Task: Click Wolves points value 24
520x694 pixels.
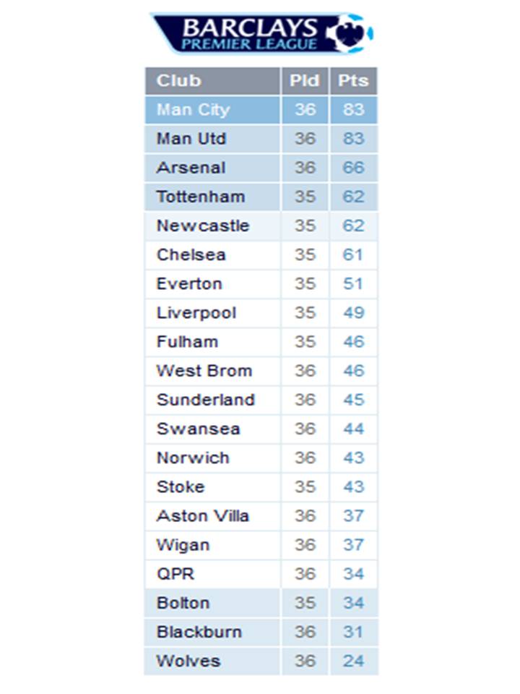Action: coord(353,661)
